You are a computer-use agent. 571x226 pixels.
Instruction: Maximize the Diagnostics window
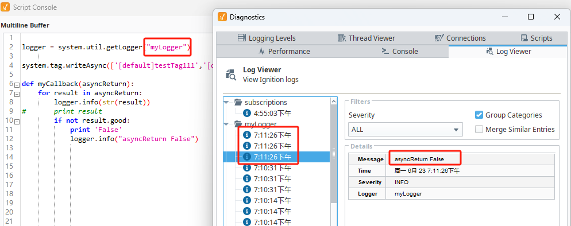pyautogui.click(x=531, y=17)
